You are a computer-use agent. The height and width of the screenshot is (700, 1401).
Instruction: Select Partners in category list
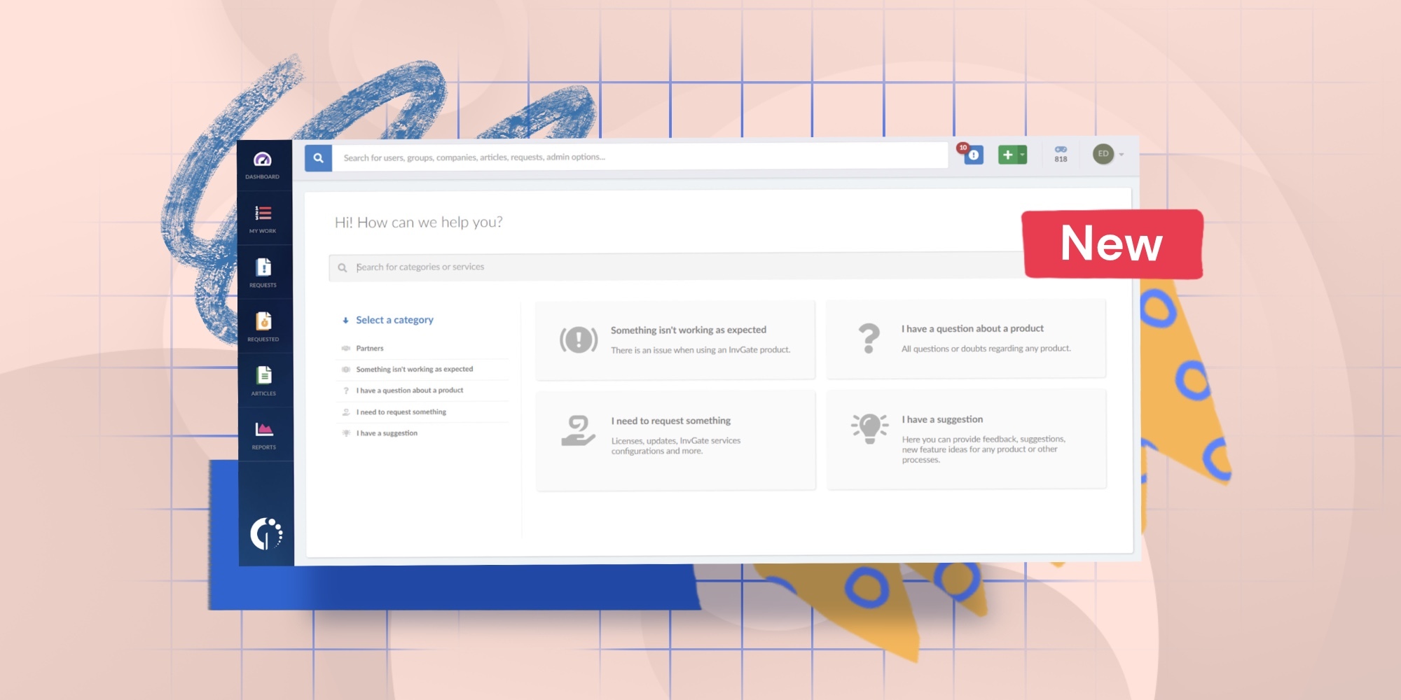pyautogui.click(x=370, y=348)
